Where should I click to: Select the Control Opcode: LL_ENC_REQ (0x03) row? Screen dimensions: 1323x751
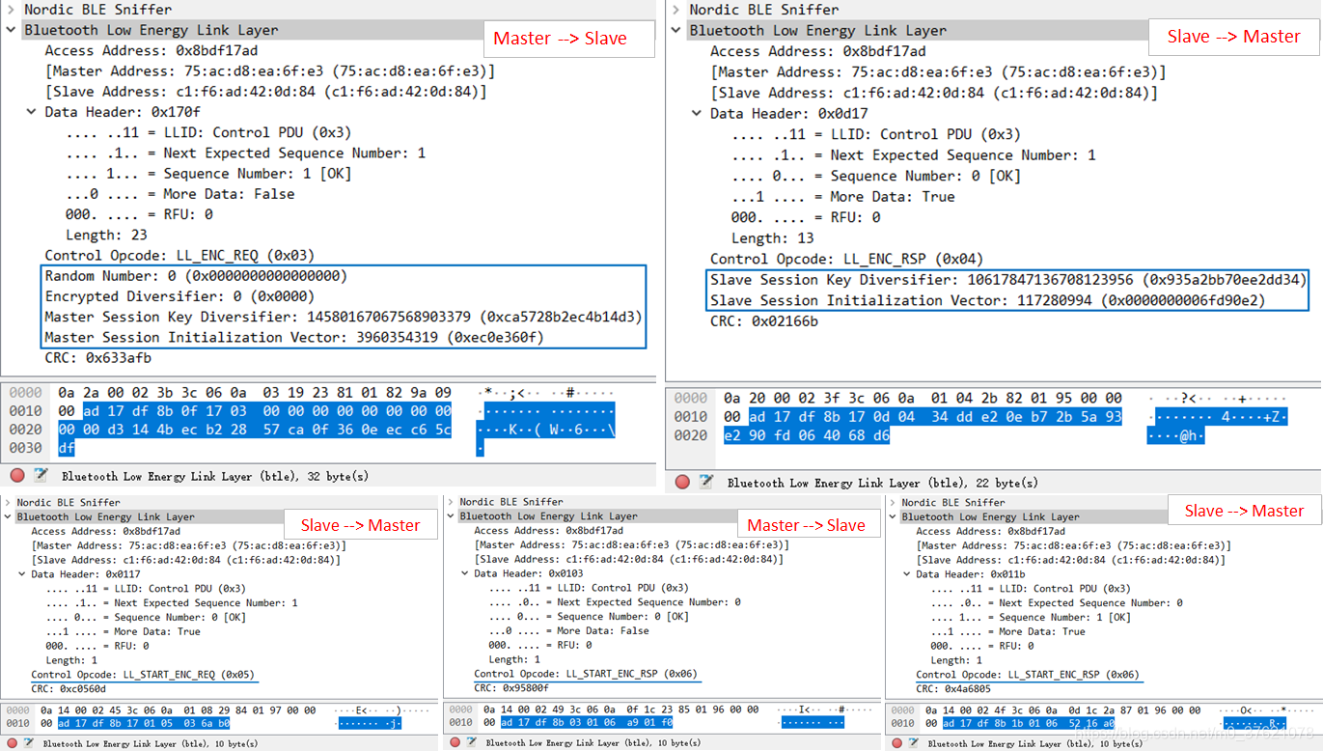(x=179, y=255)
